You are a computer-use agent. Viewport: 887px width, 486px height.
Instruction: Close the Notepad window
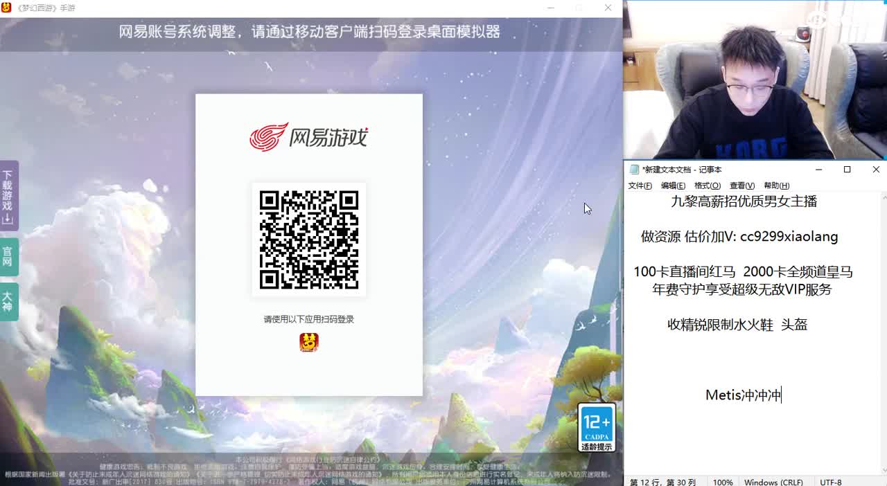click(x=876, y=170)
